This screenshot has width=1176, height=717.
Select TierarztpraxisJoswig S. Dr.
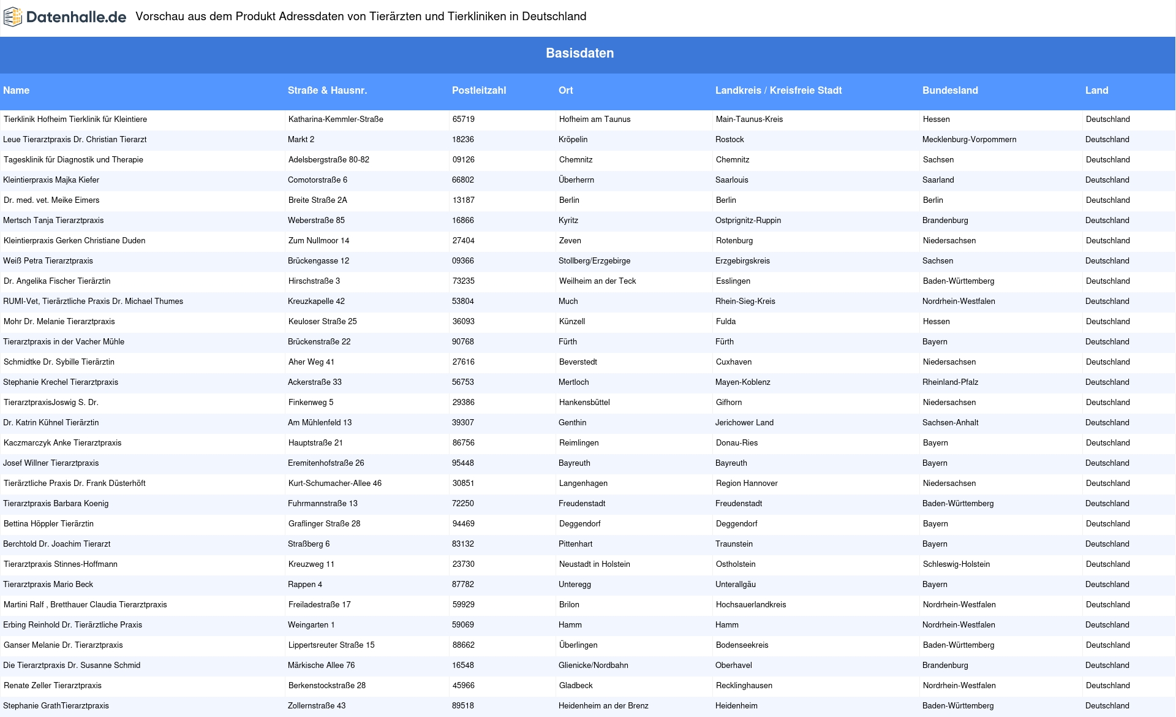[51, 403]
